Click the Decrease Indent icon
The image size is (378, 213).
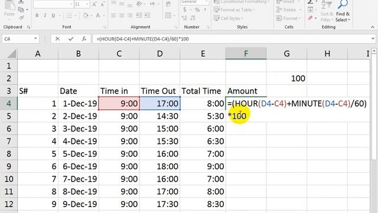coord(139,15)
